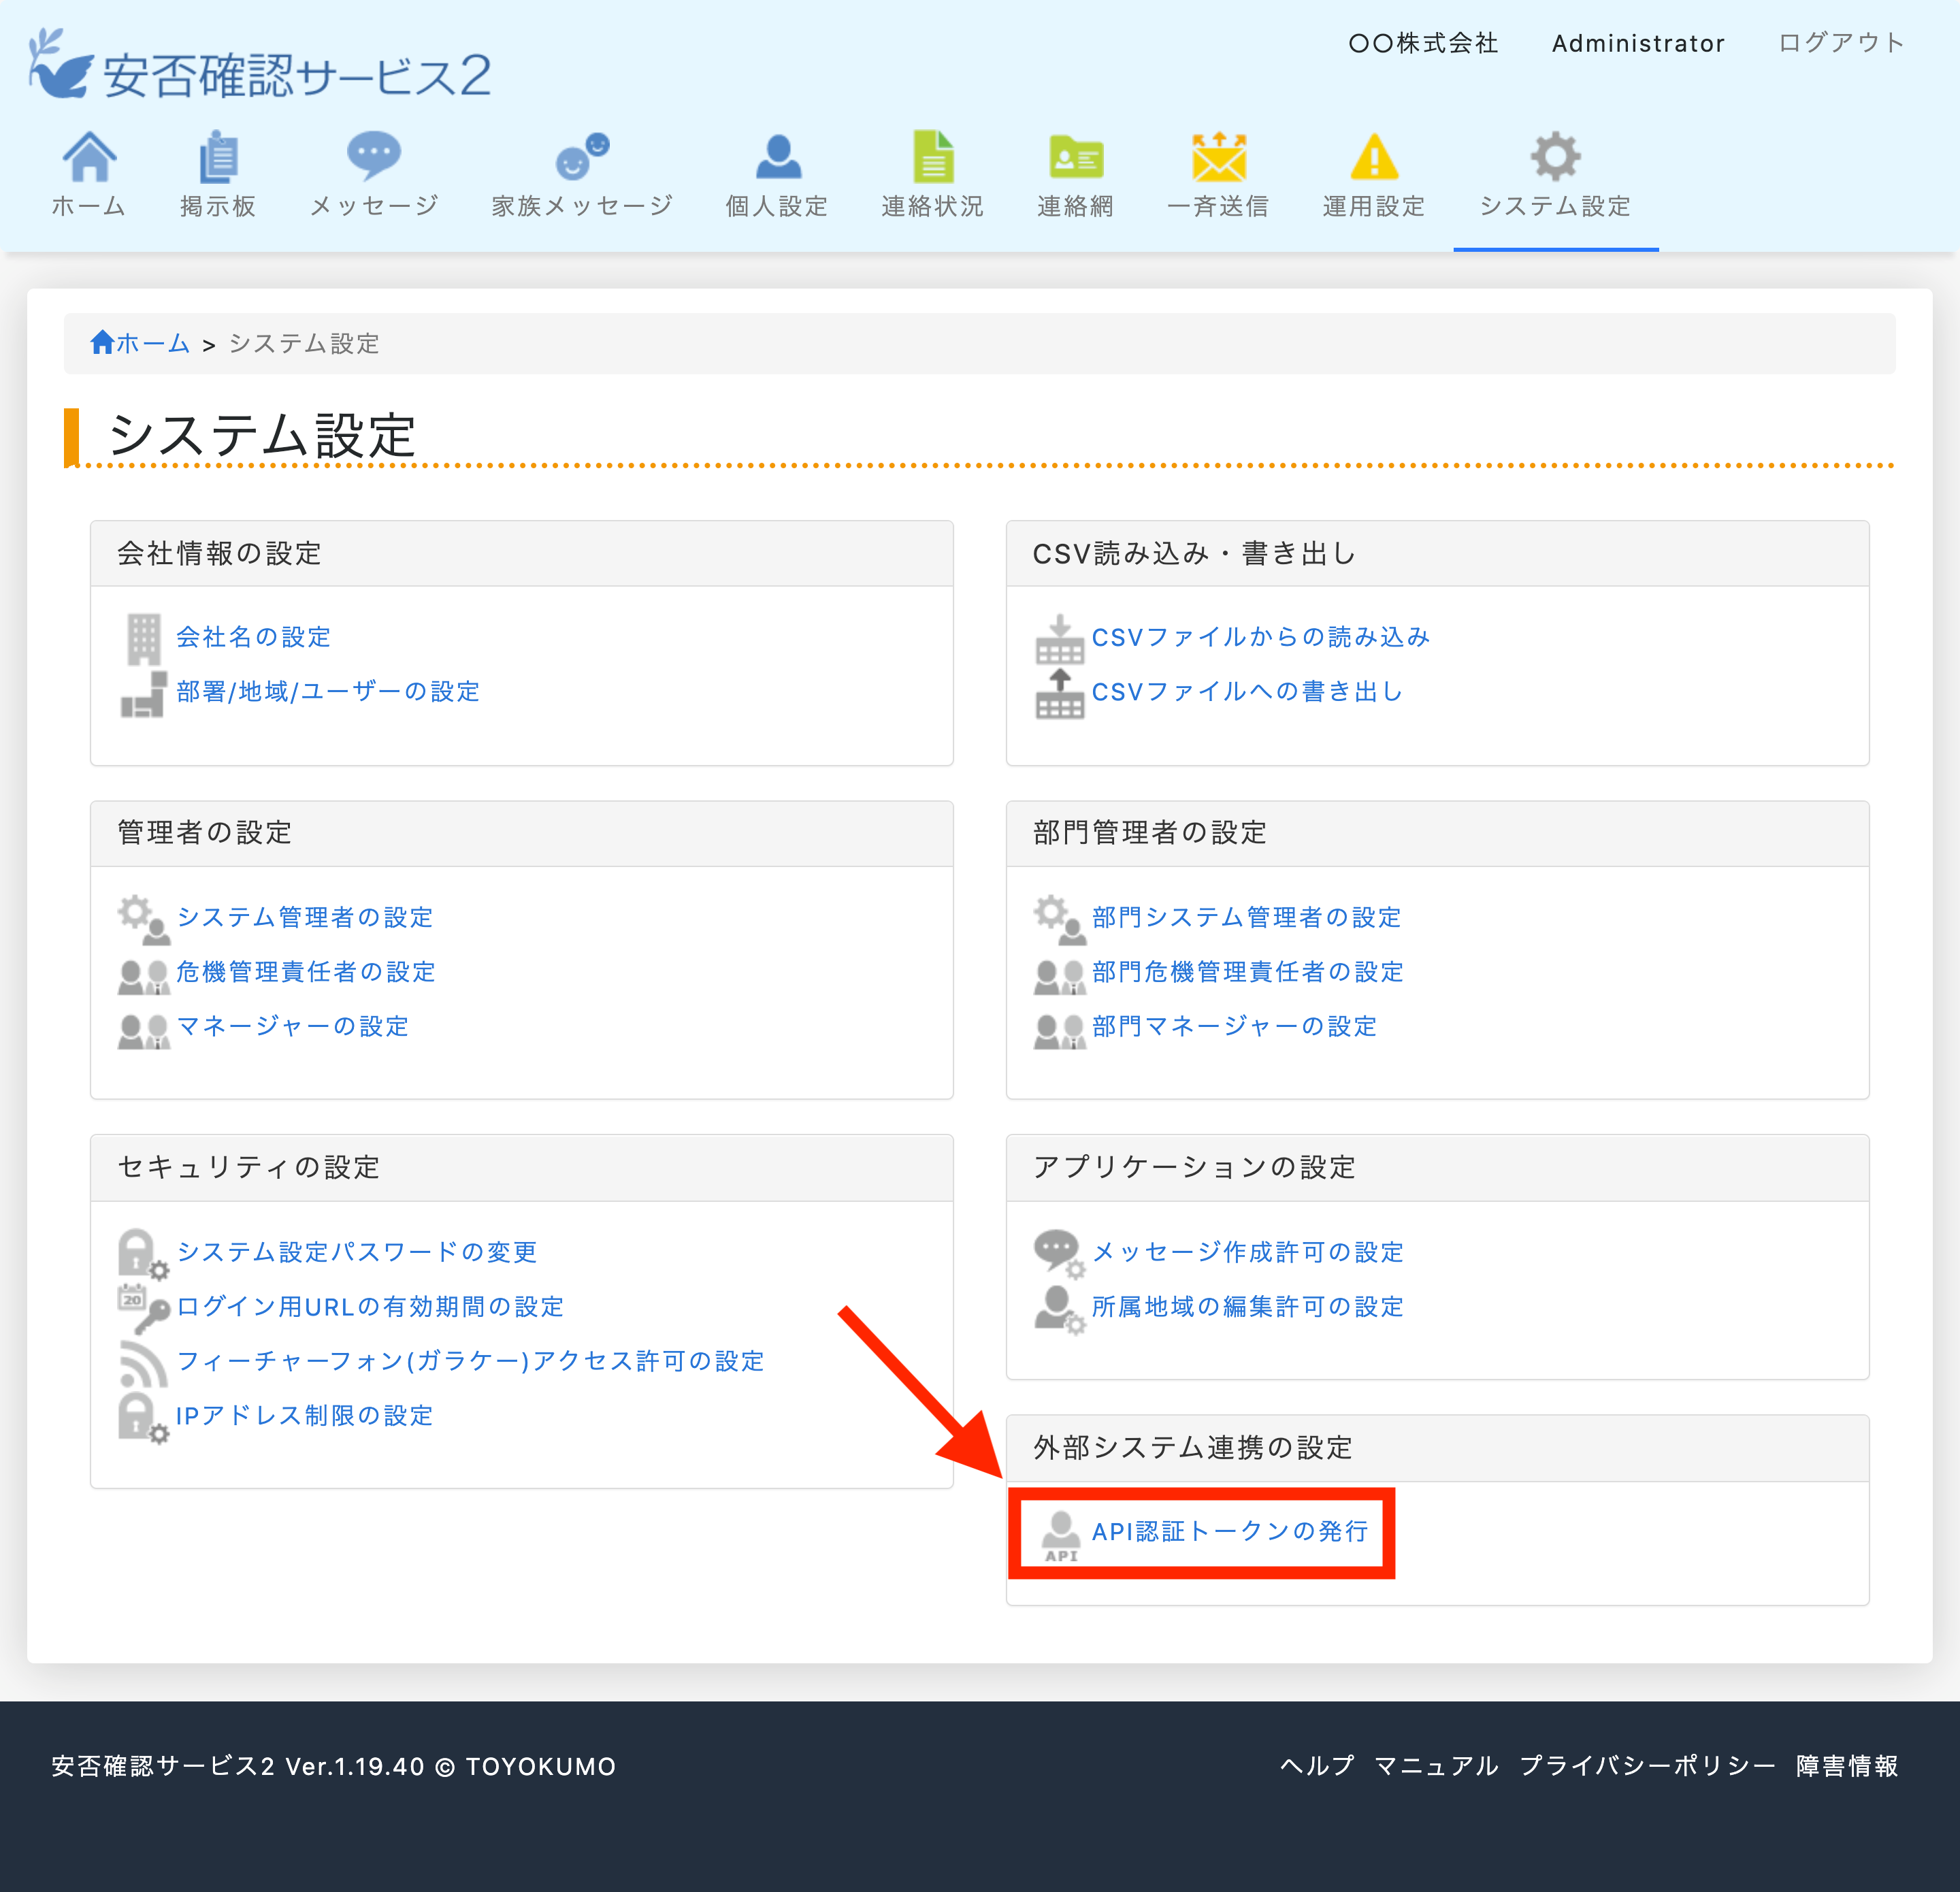Click the contact network (連絡網) folder icon
This screenshot has height=1892, width=1960.
pos(1075,156)
